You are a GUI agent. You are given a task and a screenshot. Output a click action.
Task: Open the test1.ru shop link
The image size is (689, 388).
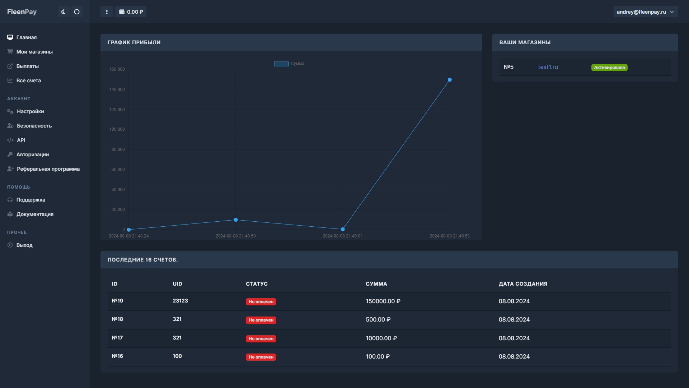pos(548,67)
